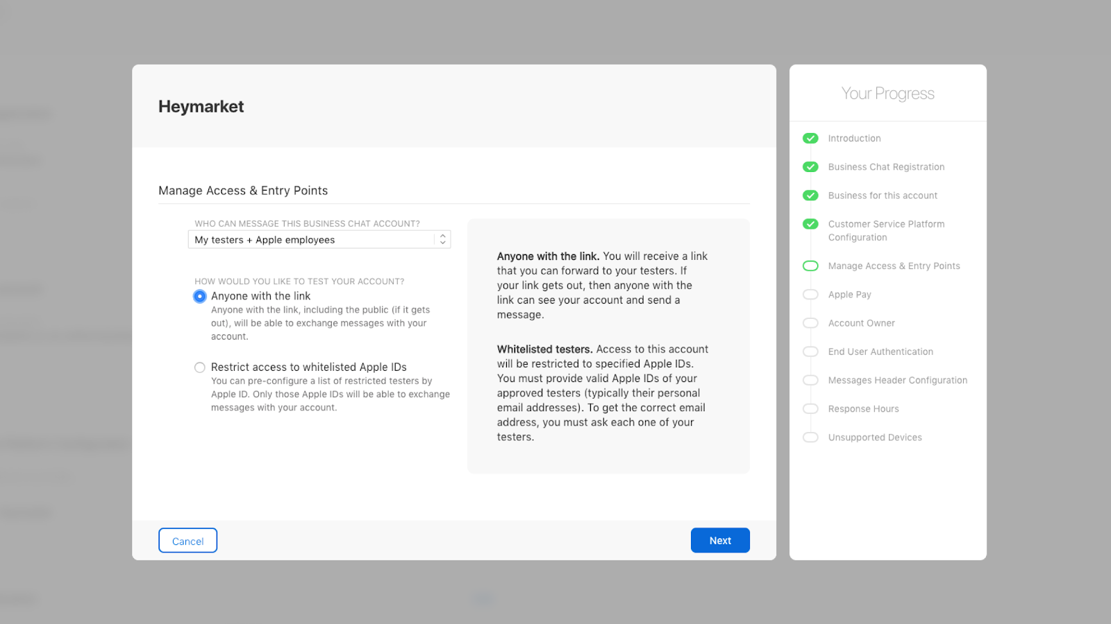
Task: Click the Next button
Action: click(x=720, y=541)
